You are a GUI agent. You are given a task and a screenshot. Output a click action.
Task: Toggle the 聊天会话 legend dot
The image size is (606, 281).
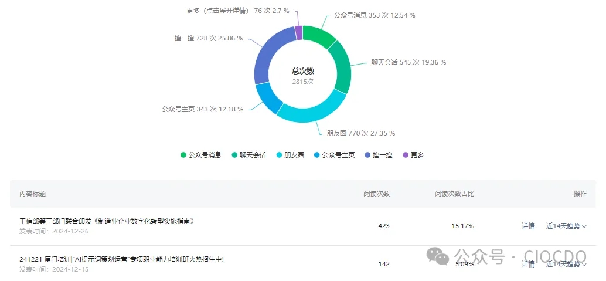[234, 155]
